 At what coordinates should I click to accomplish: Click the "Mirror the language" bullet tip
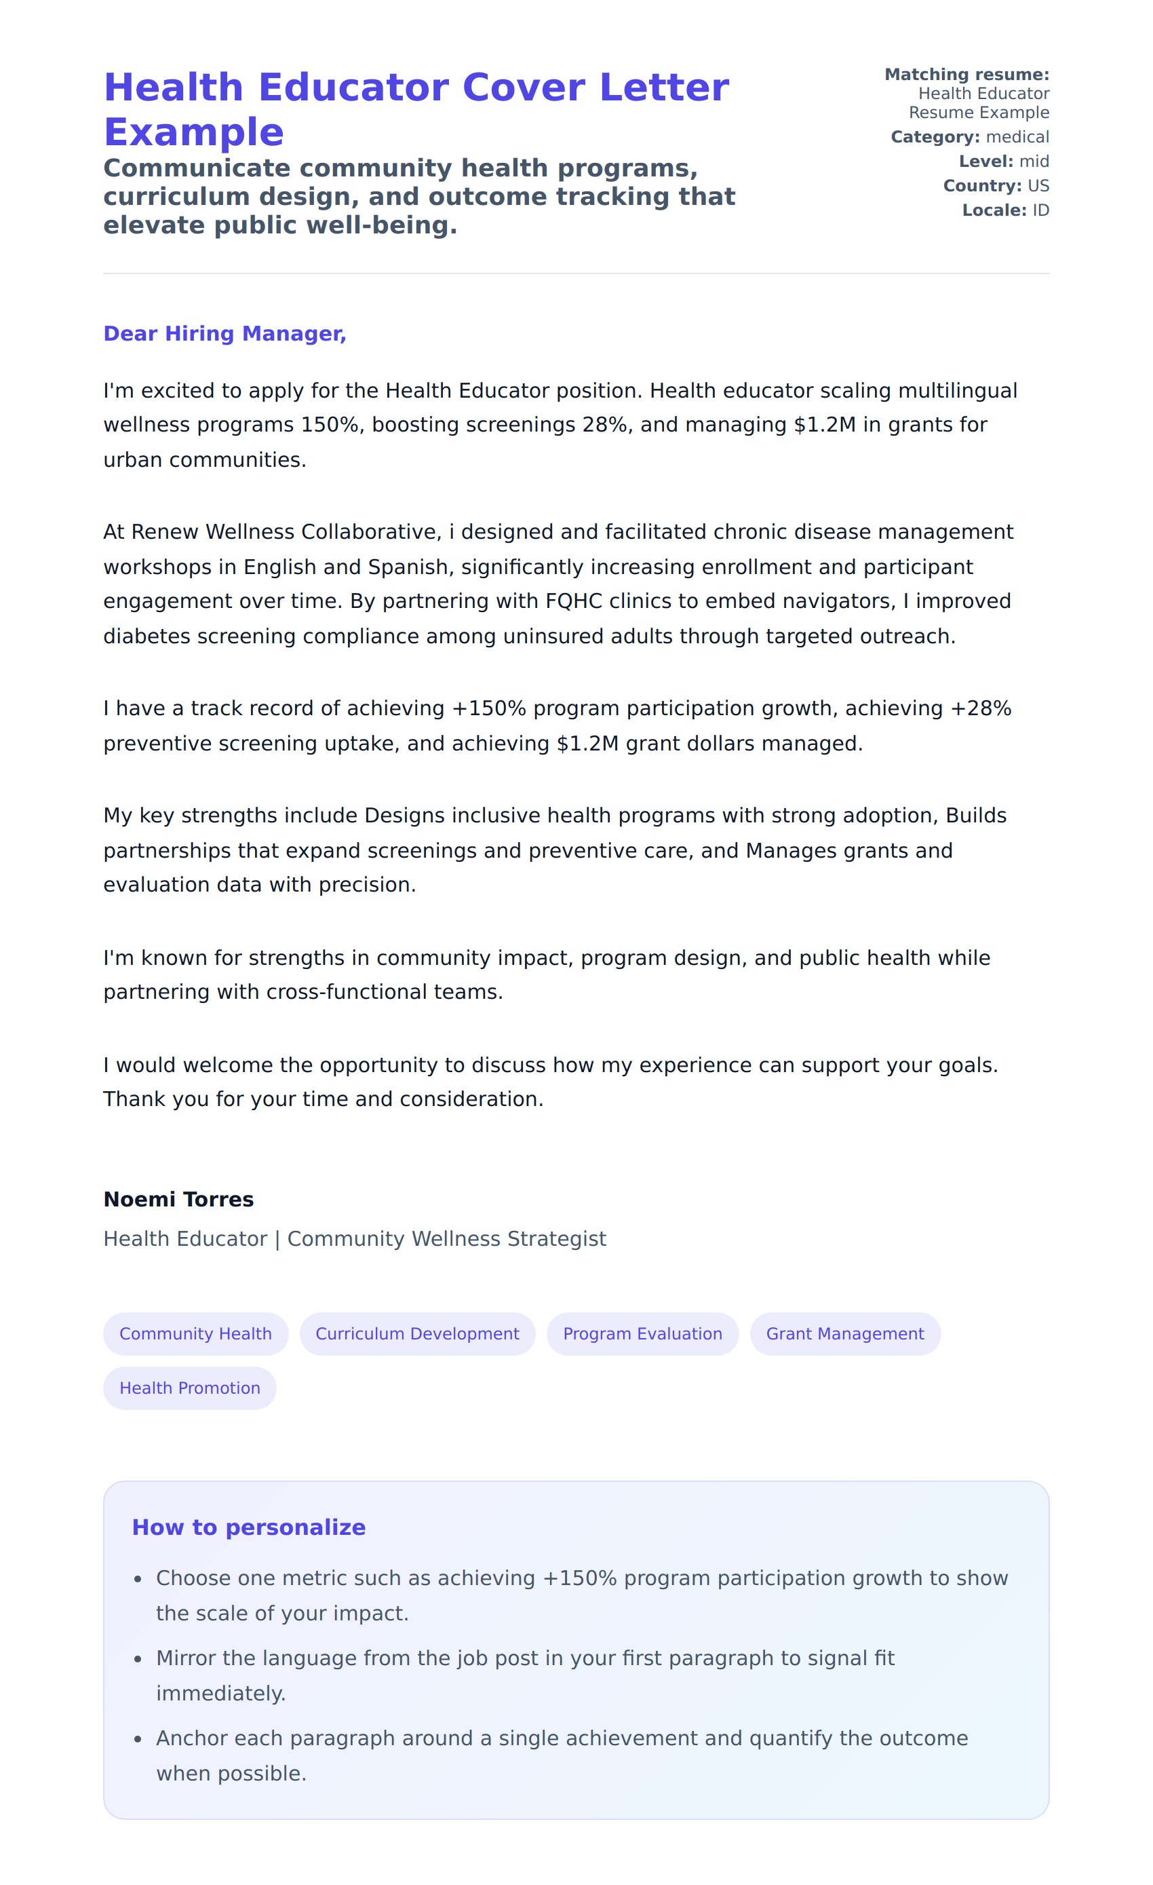pyautogui.click(x=524, y=1675)
